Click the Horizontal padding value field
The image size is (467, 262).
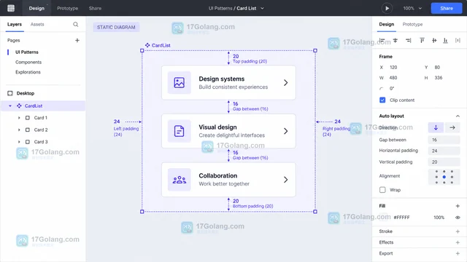pyautogui.click(x=444, y=151)
